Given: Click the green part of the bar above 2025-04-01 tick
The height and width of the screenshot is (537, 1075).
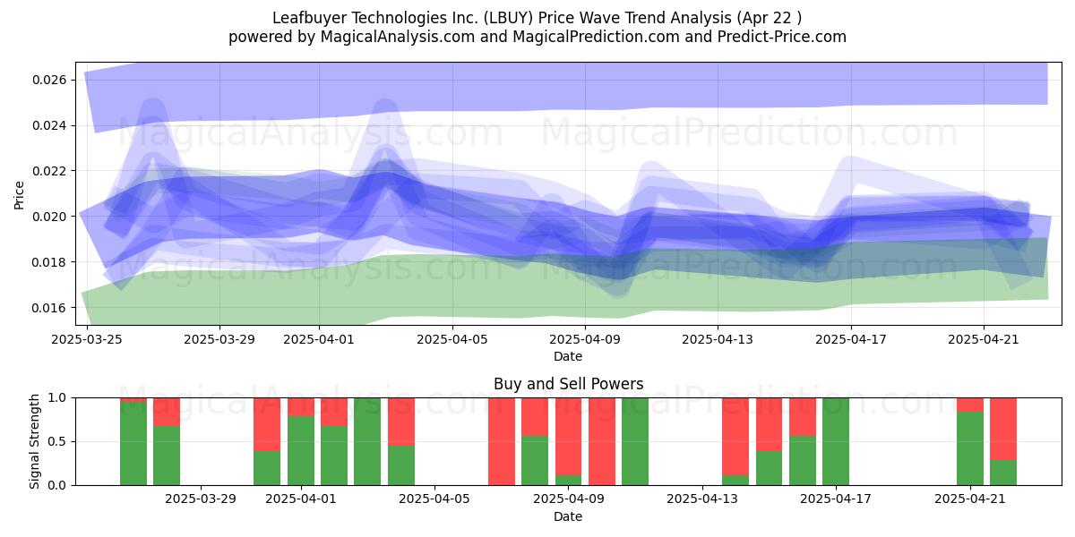Looking at the screenshot, I should coord(301,450).
